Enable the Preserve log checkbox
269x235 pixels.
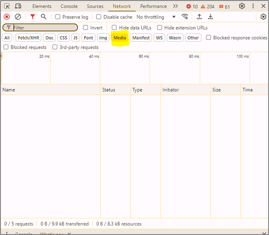click(x=58, y=17)
